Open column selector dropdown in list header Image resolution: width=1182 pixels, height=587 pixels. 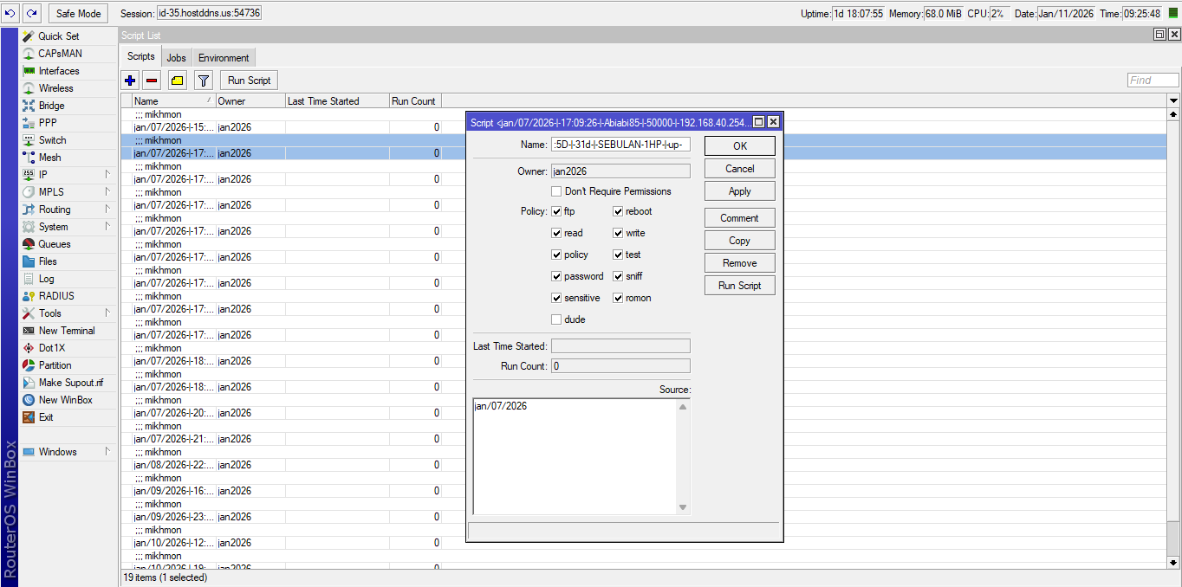pos(1174,101)
